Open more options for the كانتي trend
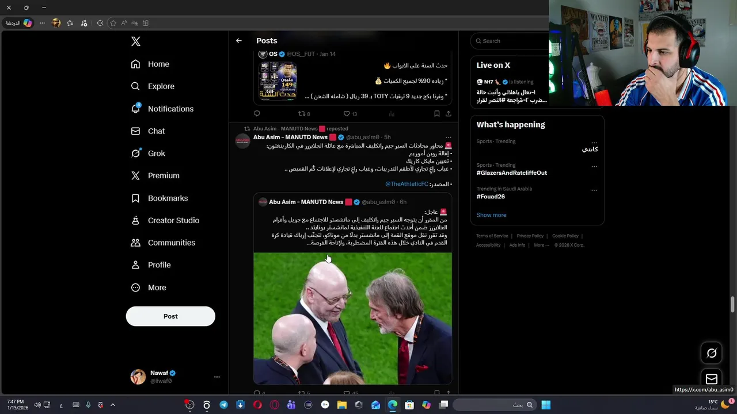This screenshot has width=737, height=414. [594, 142]
